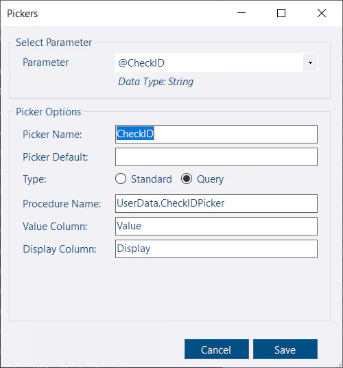The height and width of the screenshot is (368, 343).
Task: Click the 'Value Column:' label
Action: click(55, 227)
